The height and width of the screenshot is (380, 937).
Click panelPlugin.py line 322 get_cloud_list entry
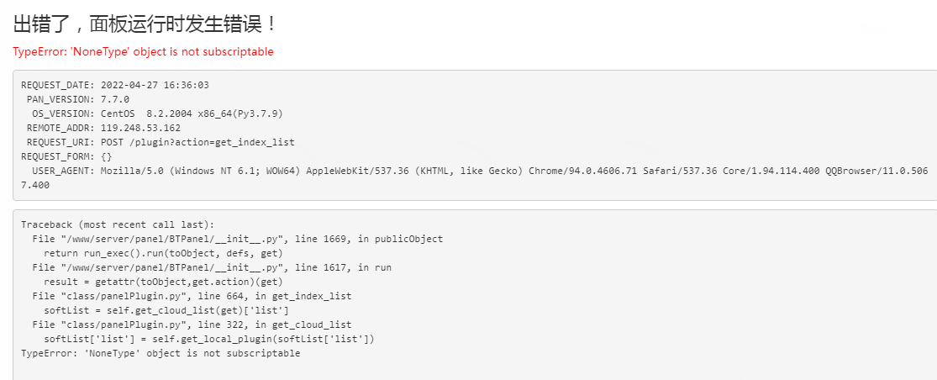192,325
